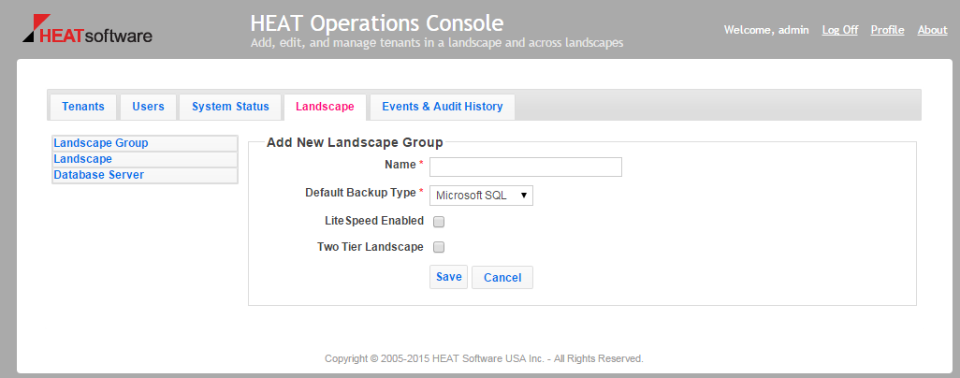Open the About link

point(933,30)
